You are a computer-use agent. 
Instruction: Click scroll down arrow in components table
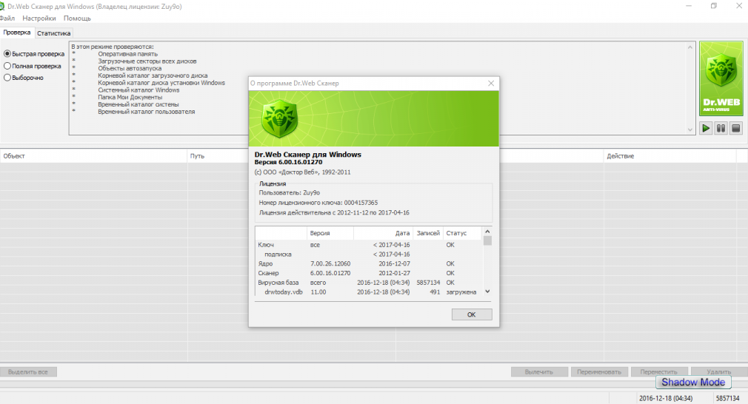click(x=487, y=291)
